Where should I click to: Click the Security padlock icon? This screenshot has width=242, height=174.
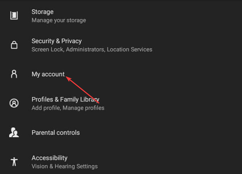(14, 45)
